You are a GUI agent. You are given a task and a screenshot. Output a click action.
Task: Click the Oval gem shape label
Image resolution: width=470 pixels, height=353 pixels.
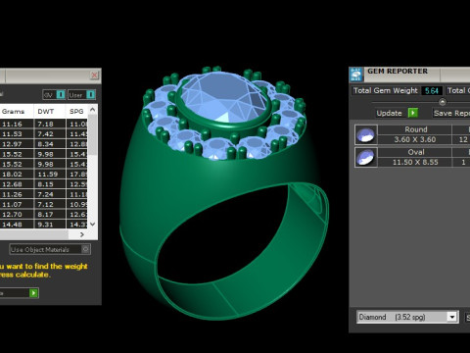tap(416, 152)
